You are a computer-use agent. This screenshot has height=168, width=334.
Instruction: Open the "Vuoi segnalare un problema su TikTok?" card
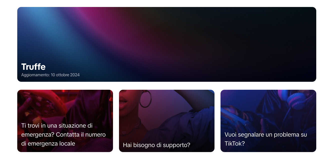(x=268, y=121)
